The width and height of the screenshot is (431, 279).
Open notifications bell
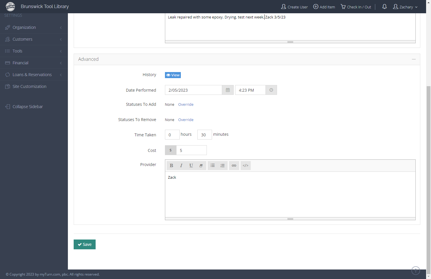pos(384,6)
